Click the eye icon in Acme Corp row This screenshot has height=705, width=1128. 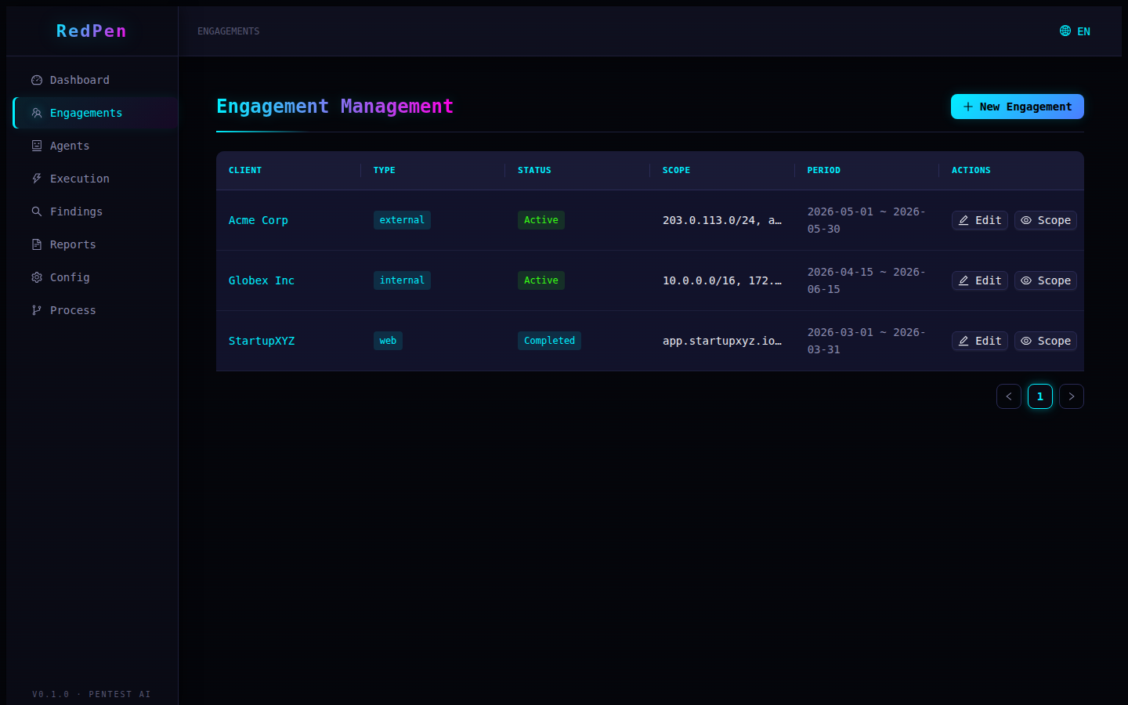[1026, 220]
